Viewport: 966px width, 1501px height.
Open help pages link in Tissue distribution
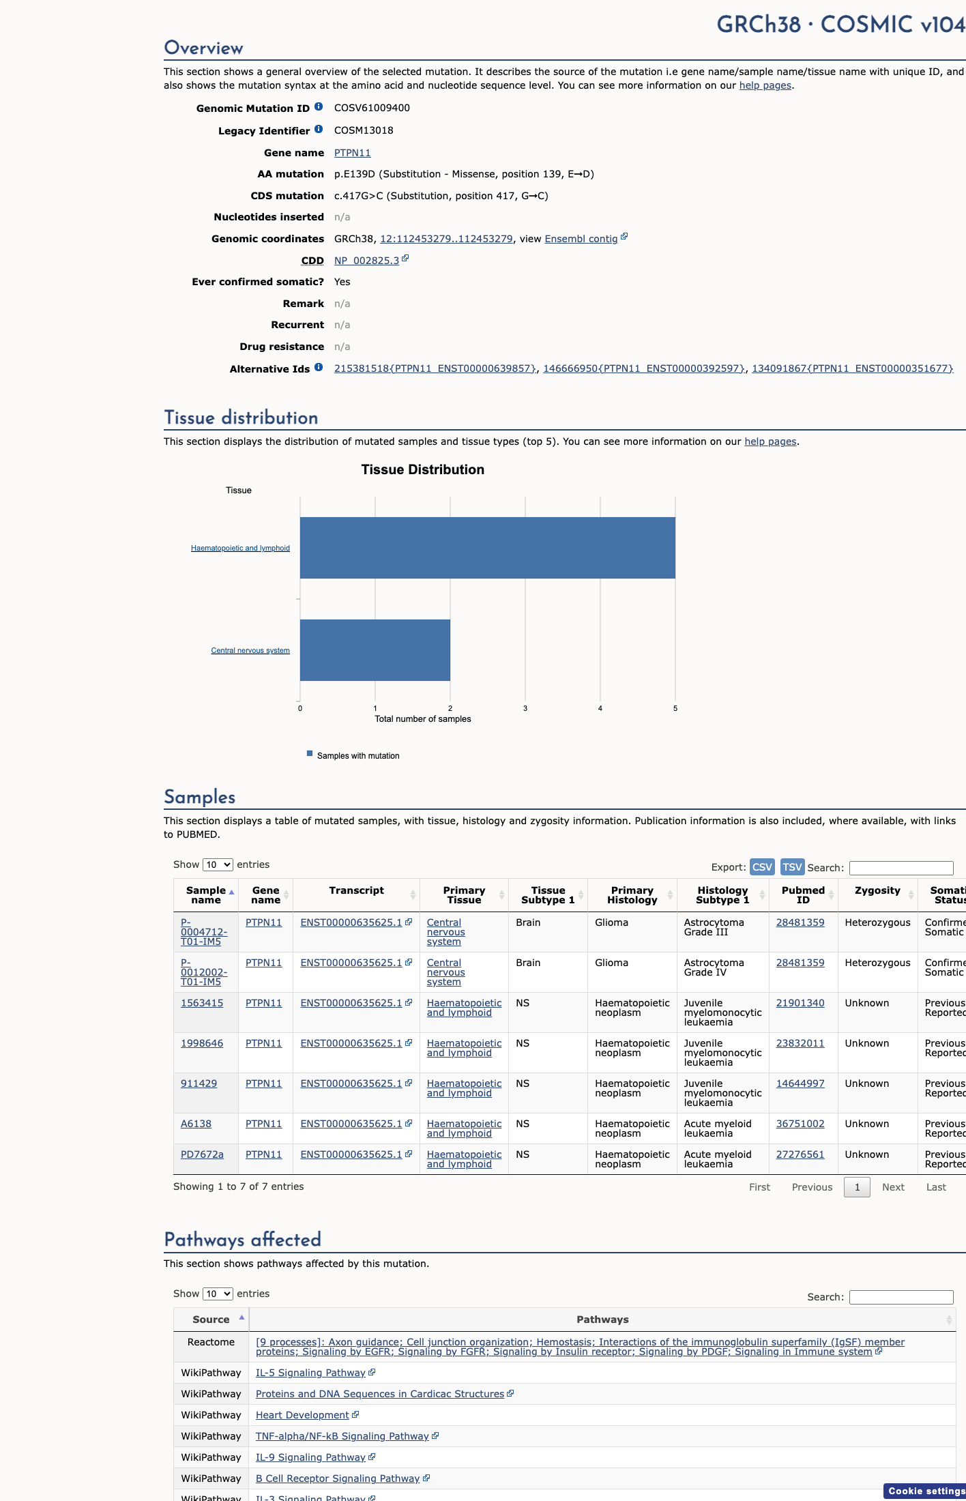tap(770, 441)
